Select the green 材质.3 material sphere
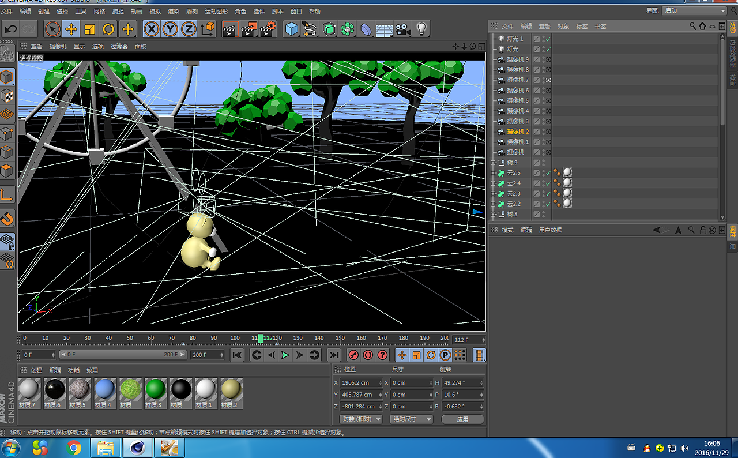The width and height of the screenshot is (738, 458). [x=155, y=390]
